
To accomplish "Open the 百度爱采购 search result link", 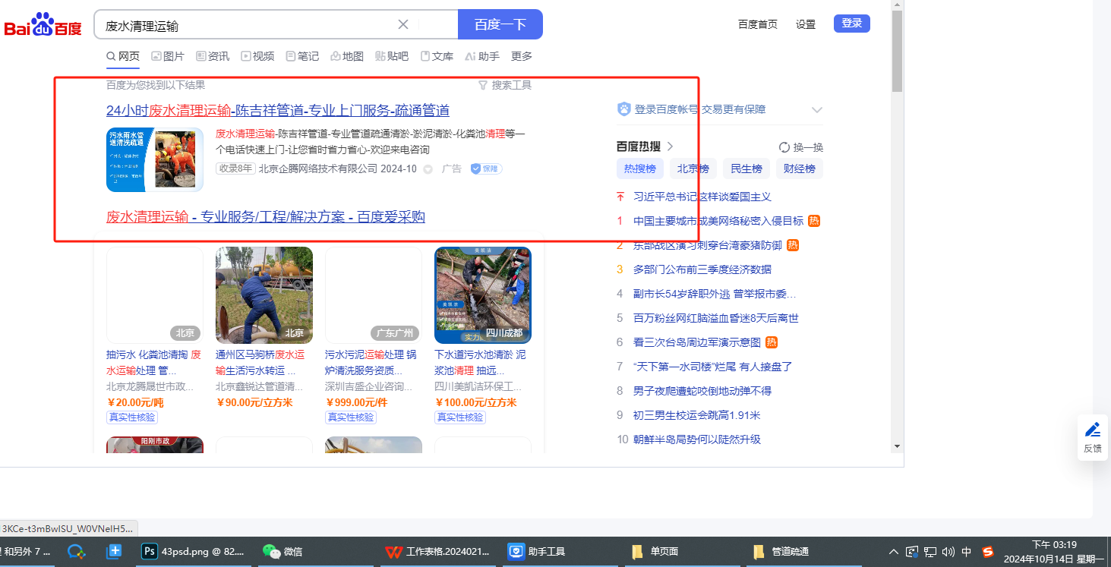I will coord(266,217).
